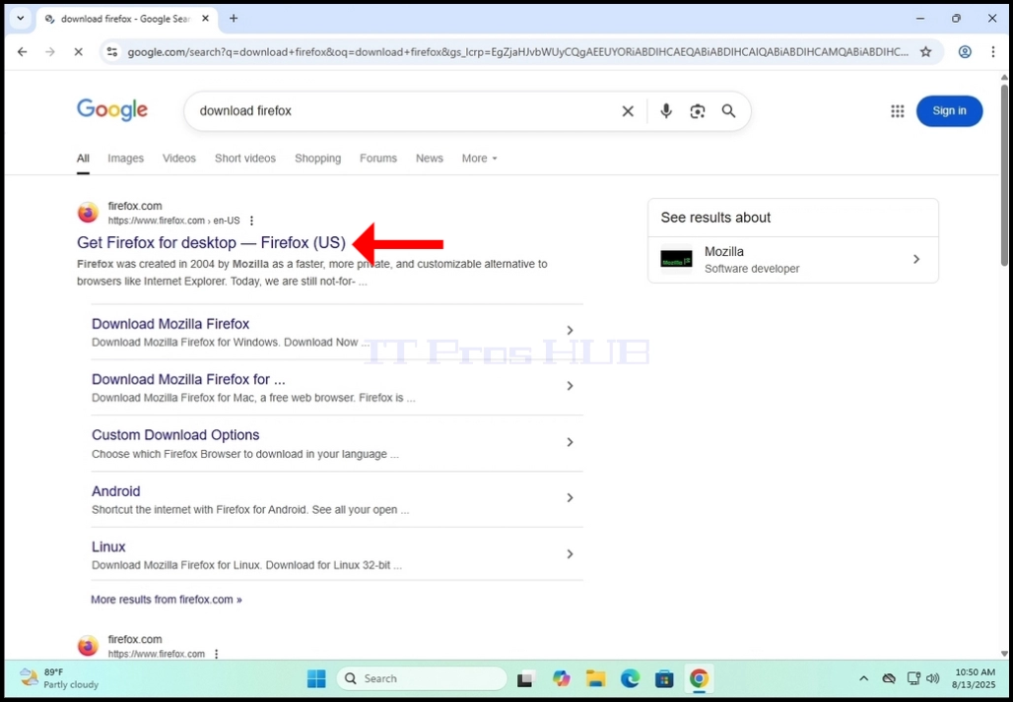Viewport: 1013px width, 702px height.
Task: Click chevron on Download Mozilla Firefox for ... row
Action: click(570, 386)
